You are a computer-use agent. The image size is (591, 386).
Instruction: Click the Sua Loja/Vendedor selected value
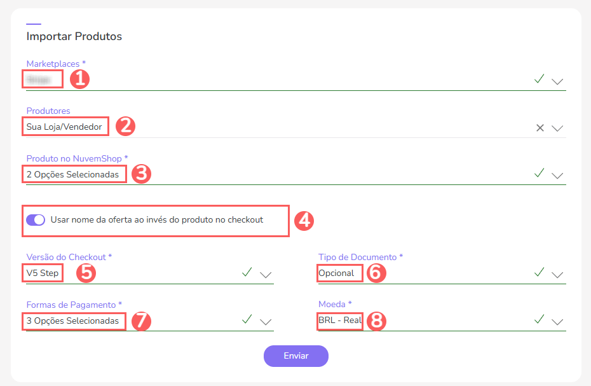pos(64,127)
